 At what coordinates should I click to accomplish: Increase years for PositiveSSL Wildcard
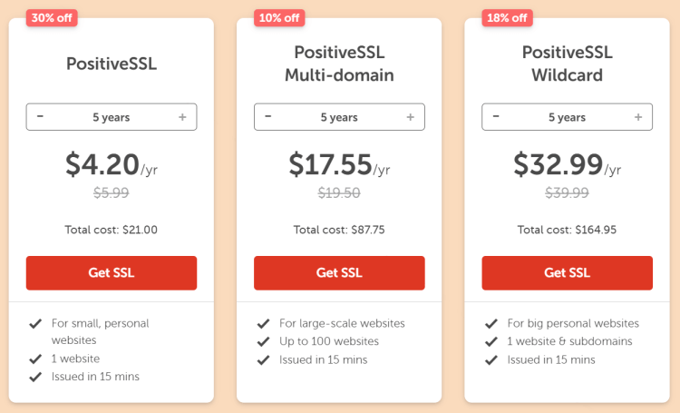tap(638, 117)
